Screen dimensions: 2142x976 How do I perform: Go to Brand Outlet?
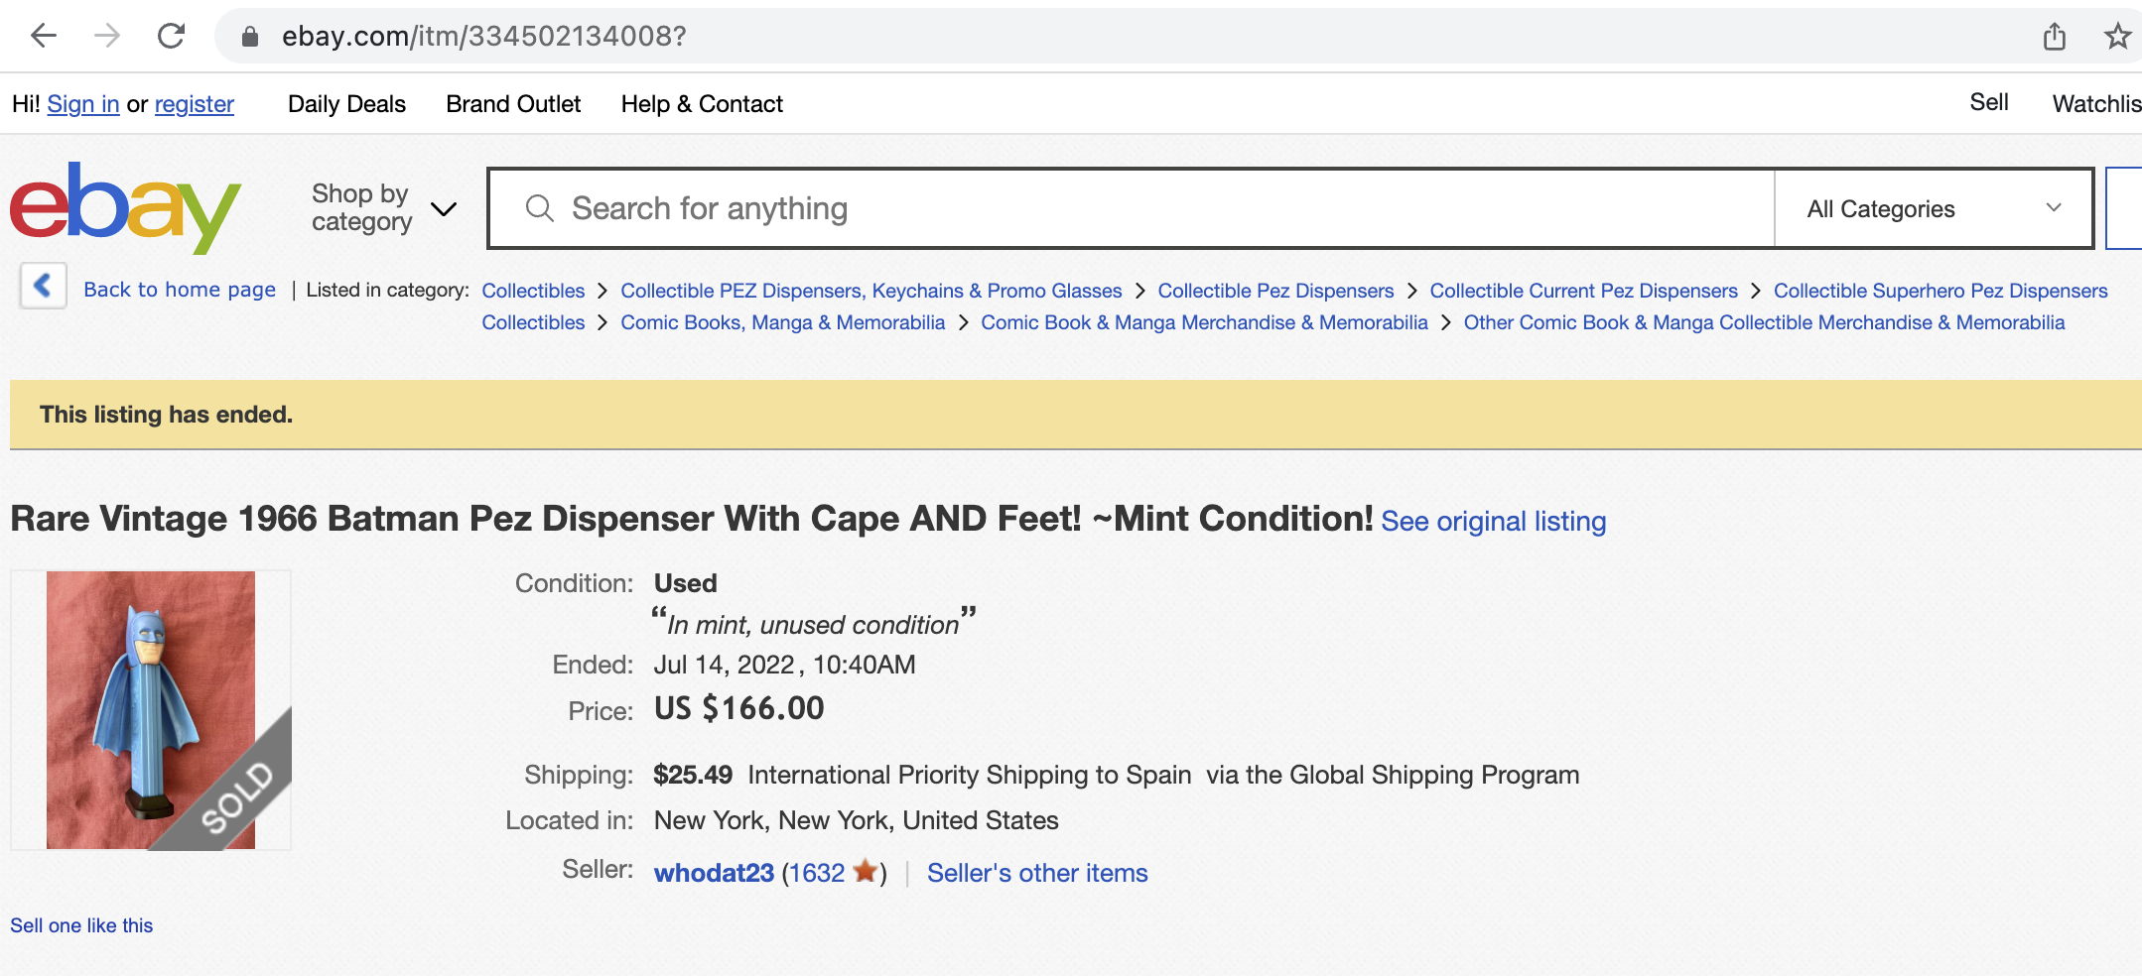tap(513, 104)
